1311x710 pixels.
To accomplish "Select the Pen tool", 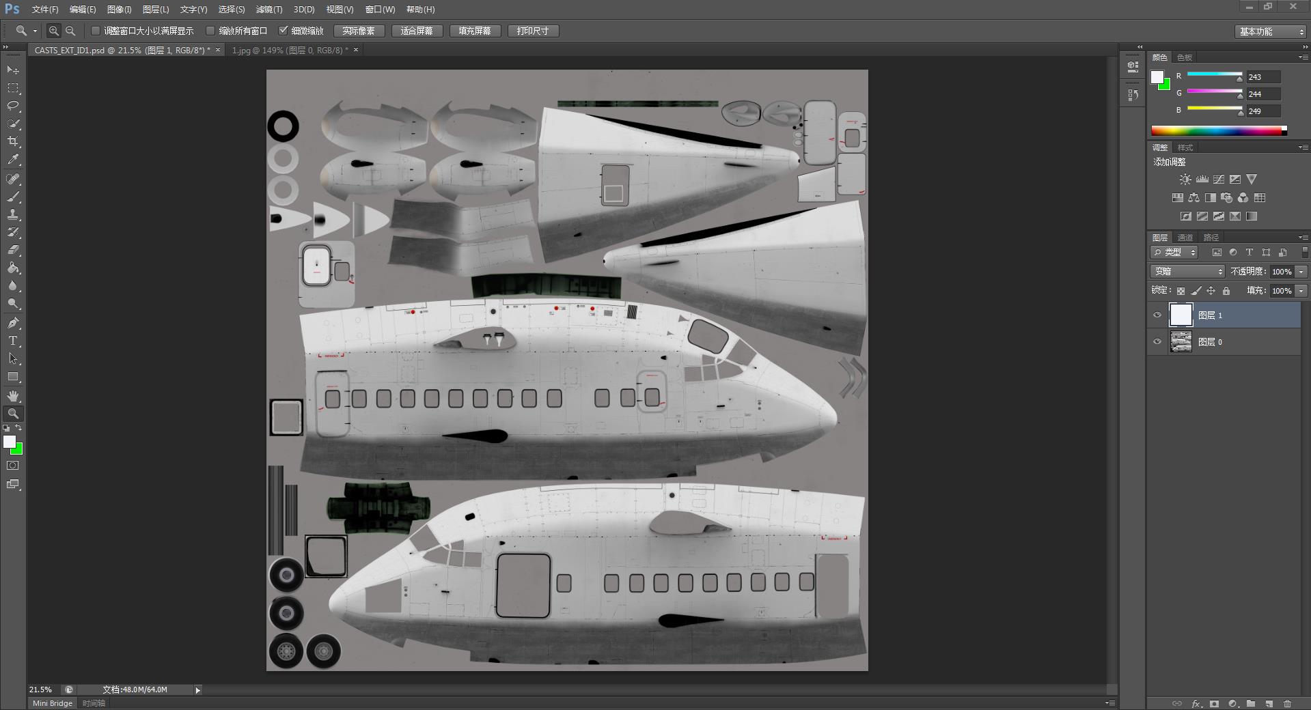I will pos(13,323).
